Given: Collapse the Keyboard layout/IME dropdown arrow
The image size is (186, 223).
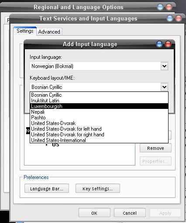Looking at the screenshot, I should click(164, 87).
